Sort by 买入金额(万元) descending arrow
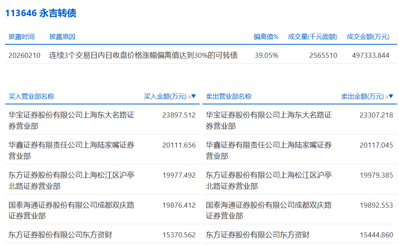Viewport: 399px width, 245px height. (x=194, y=96)
